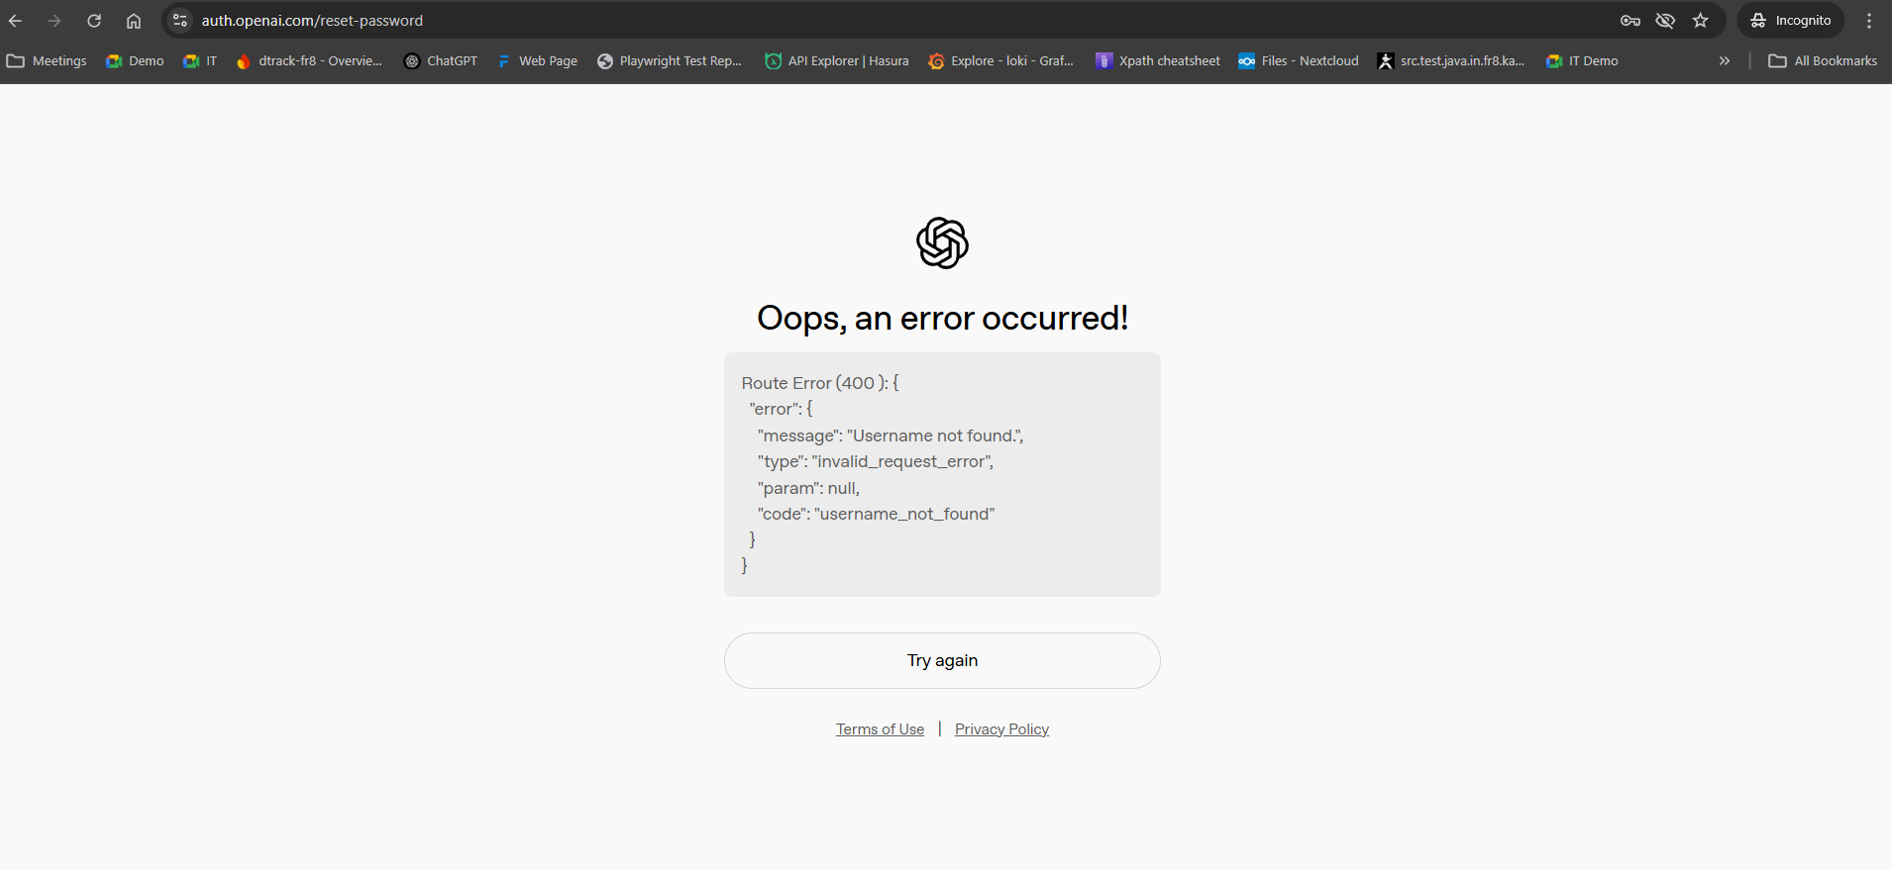
Task: Open the Xpath cheatsheet bookmark
Action: [1158, 61]
